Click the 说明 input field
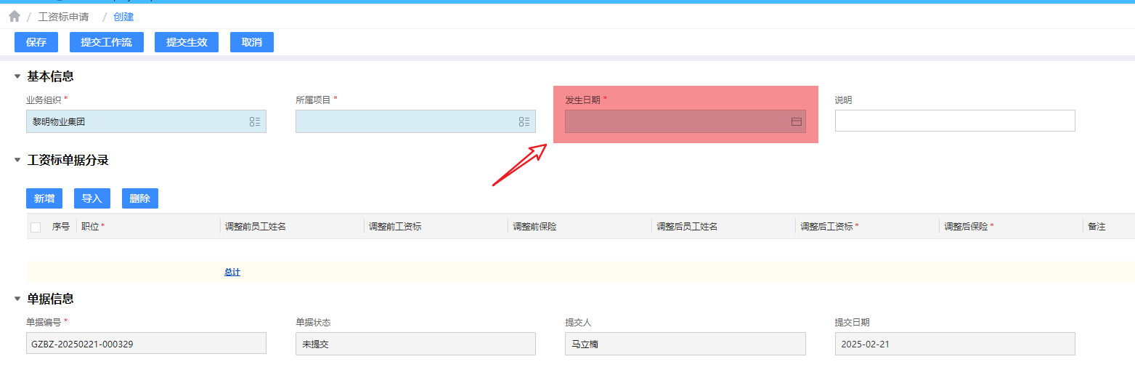This screenshot has height=375, width=1135. 955,121
